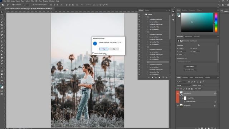Select the Horizontal Type tool
The width and height of the screenshot is (229, 129).
(2, 64)
